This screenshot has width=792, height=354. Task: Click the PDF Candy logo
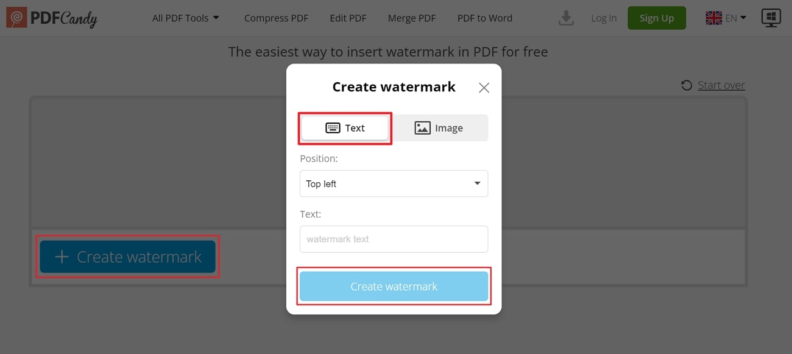click(x=52, y=18)
